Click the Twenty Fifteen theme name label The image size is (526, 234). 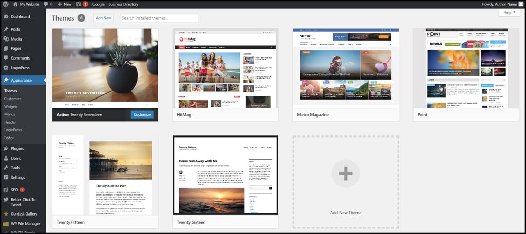coord(70,222)
